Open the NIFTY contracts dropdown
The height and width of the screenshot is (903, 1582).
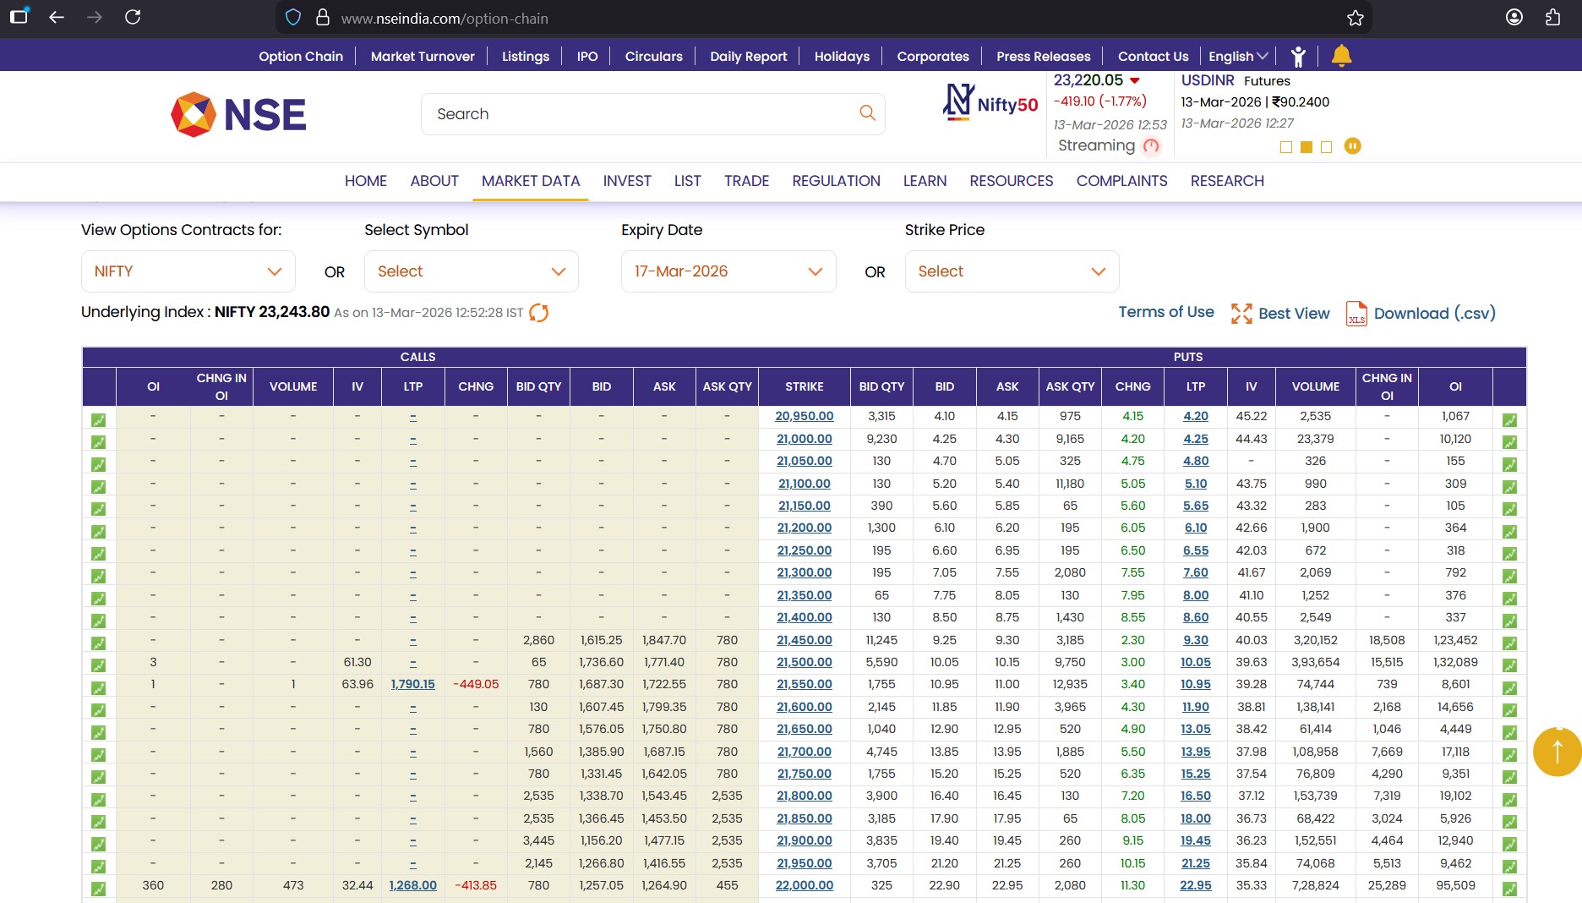tap(188, 271)
